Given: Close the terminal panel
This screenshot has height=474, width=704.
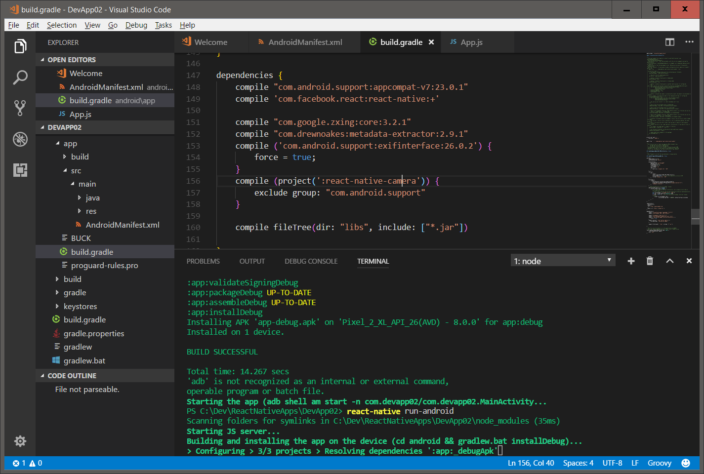Looking at the screenshot, I should pyautogui.click(x=689, y=261).
